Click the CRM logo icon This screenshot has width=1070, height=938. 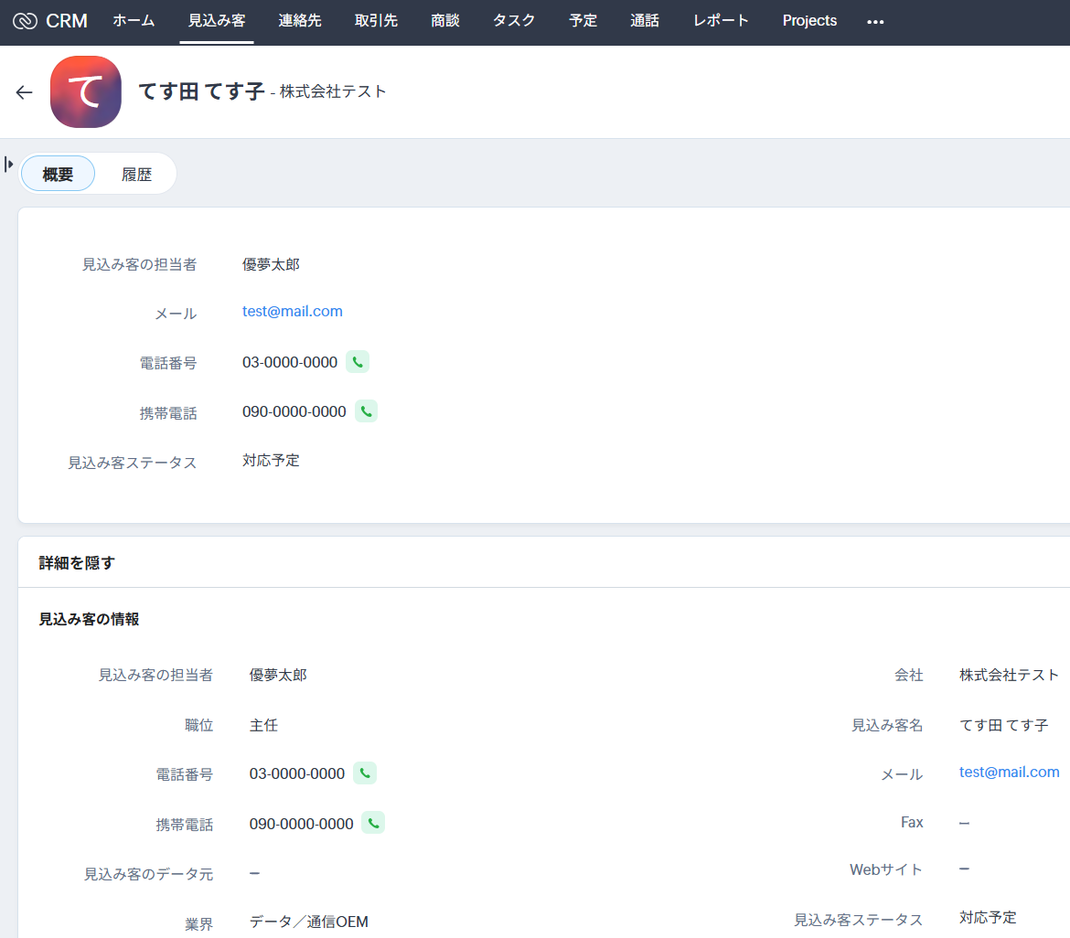tap(26, 21)
